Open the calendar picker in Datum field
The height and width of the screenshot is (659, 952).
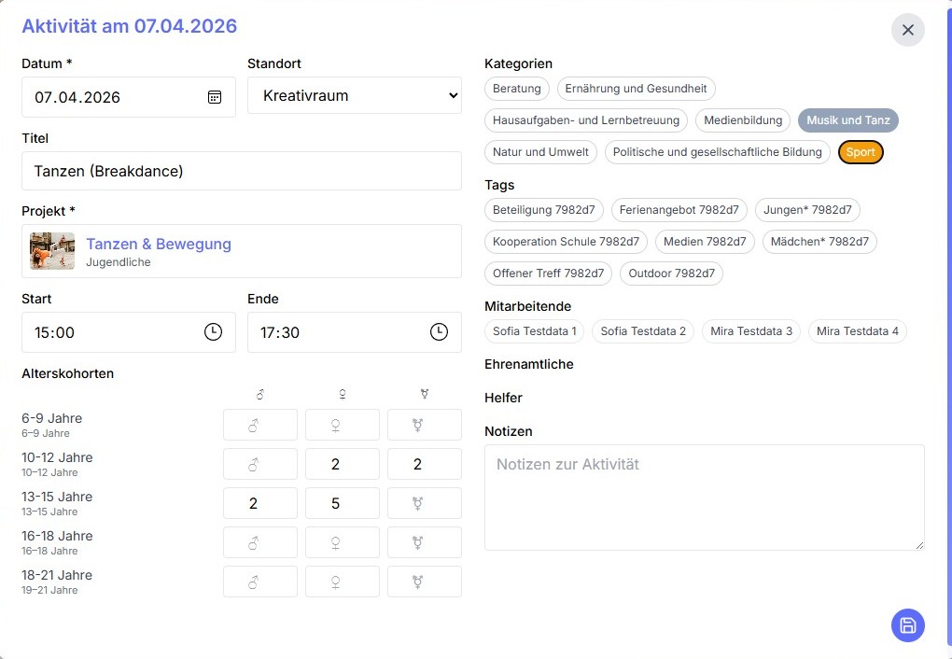(215, 97)
